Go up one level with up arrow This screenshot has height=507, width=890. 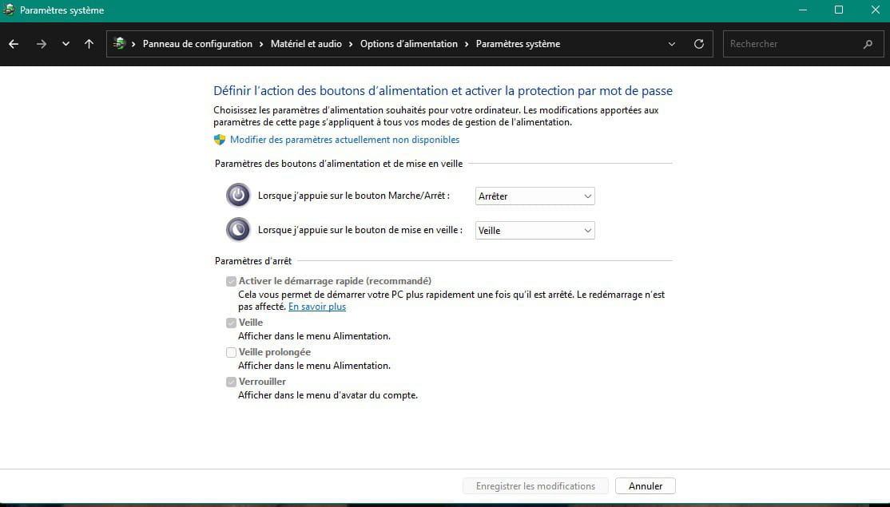coord(89,44)
